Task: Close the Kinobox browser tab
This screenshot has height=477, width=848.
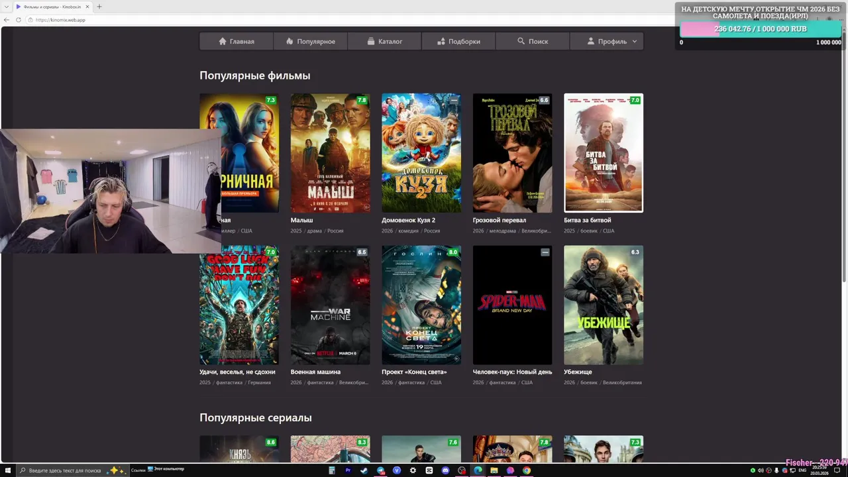Action: (87, 7)
